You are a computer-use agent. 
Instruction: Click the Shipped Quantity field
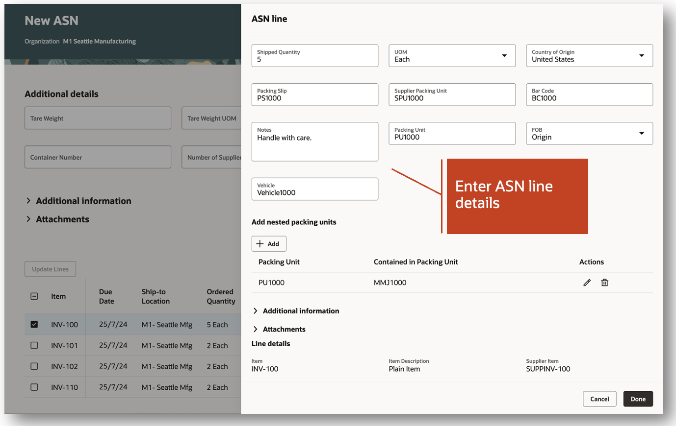315,56
